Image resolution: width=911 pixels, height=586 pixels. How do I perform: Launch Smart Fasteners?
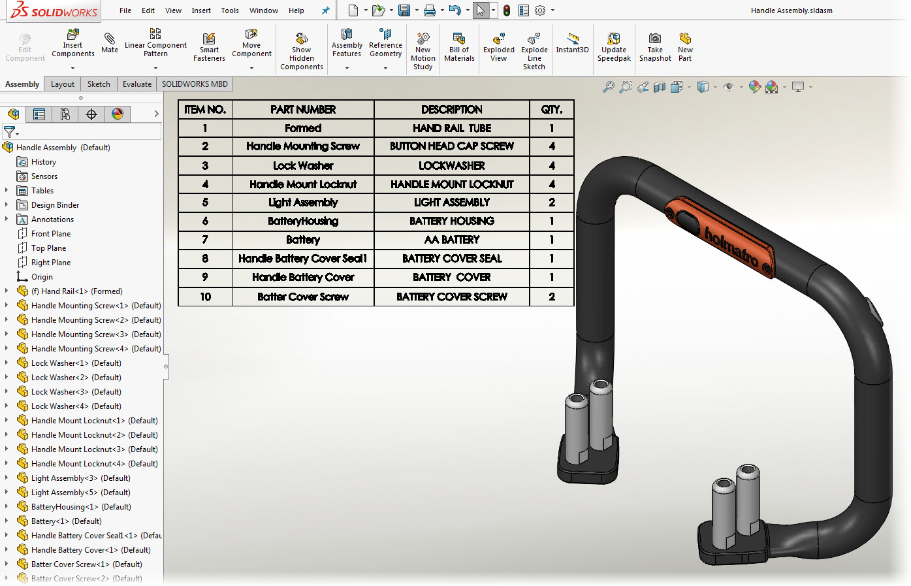tap(209, 46)
